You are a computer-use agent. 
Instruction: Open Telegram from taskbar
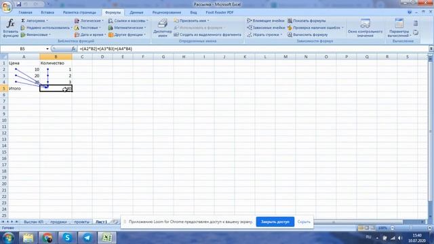click(x=87, y=238)
